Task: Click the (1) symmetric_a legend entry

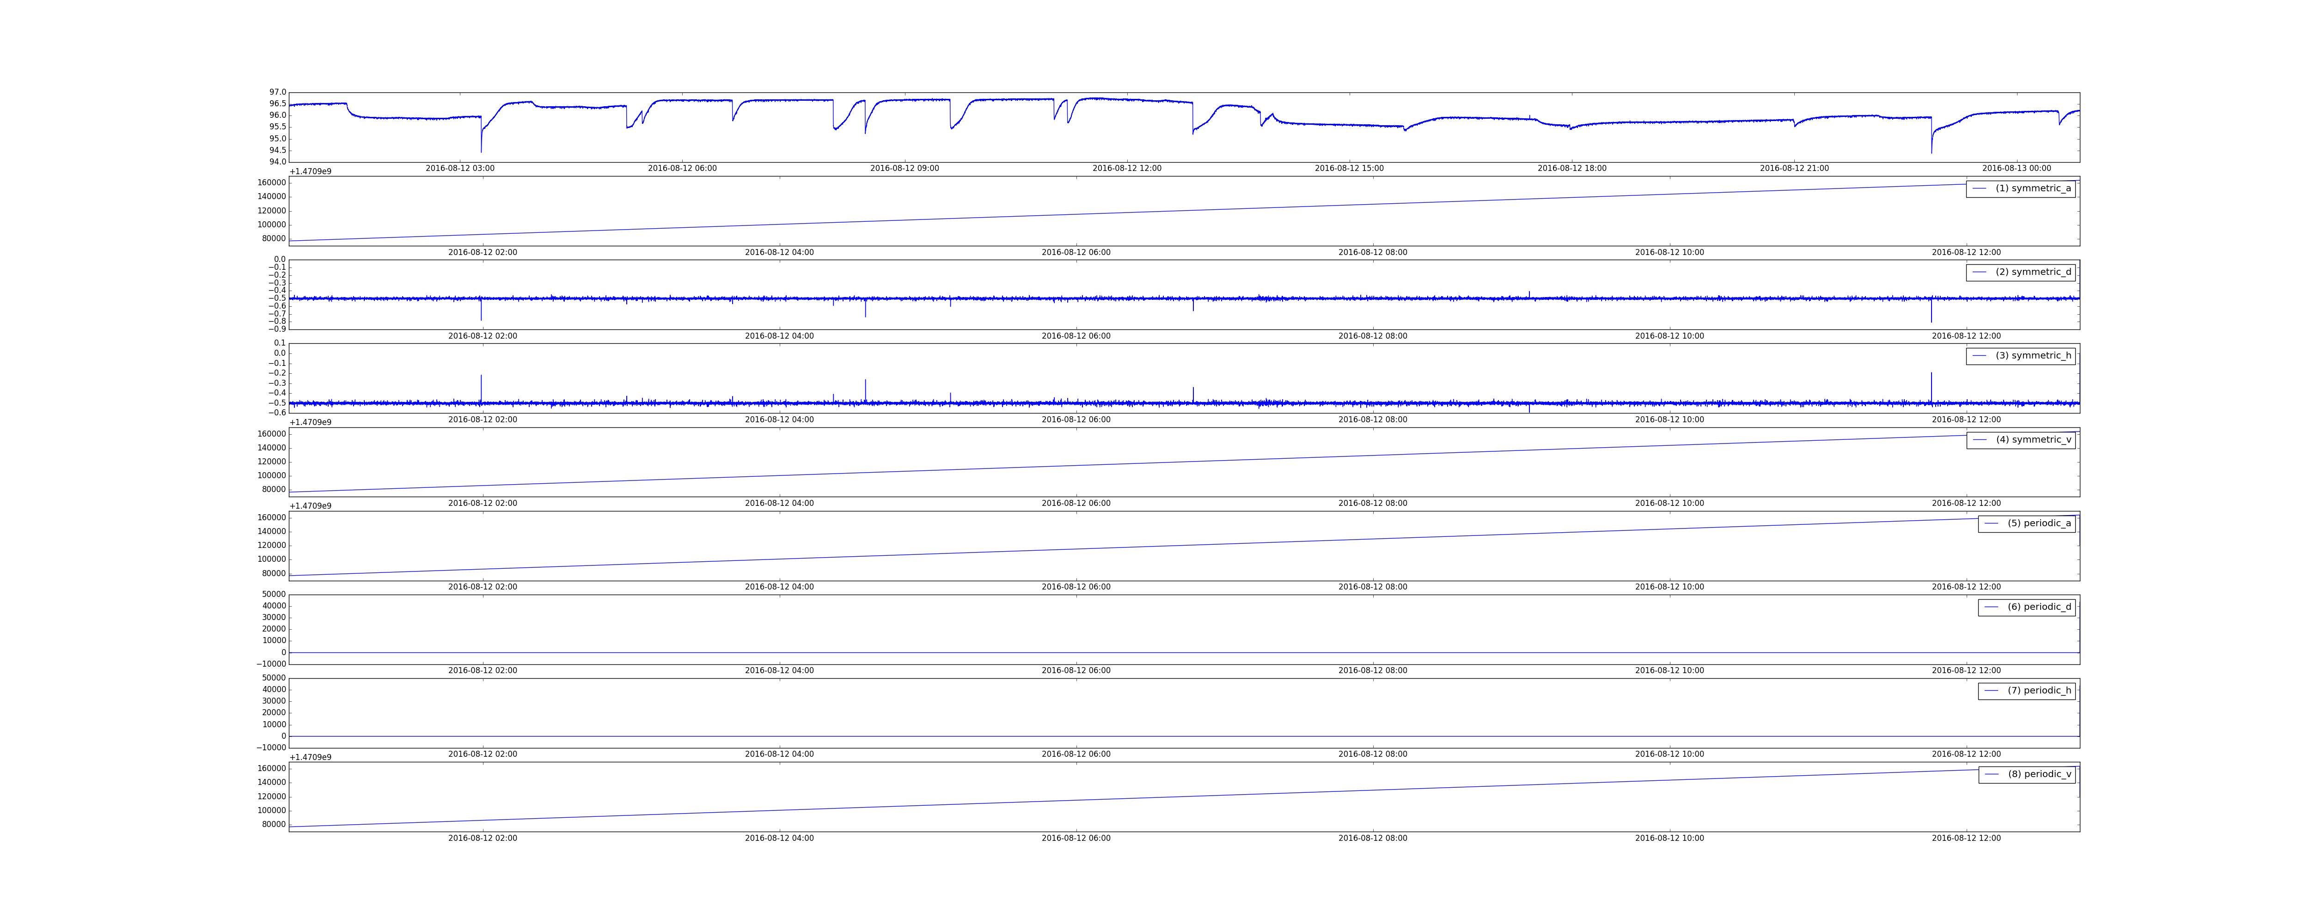Action: pos(2020,188)
